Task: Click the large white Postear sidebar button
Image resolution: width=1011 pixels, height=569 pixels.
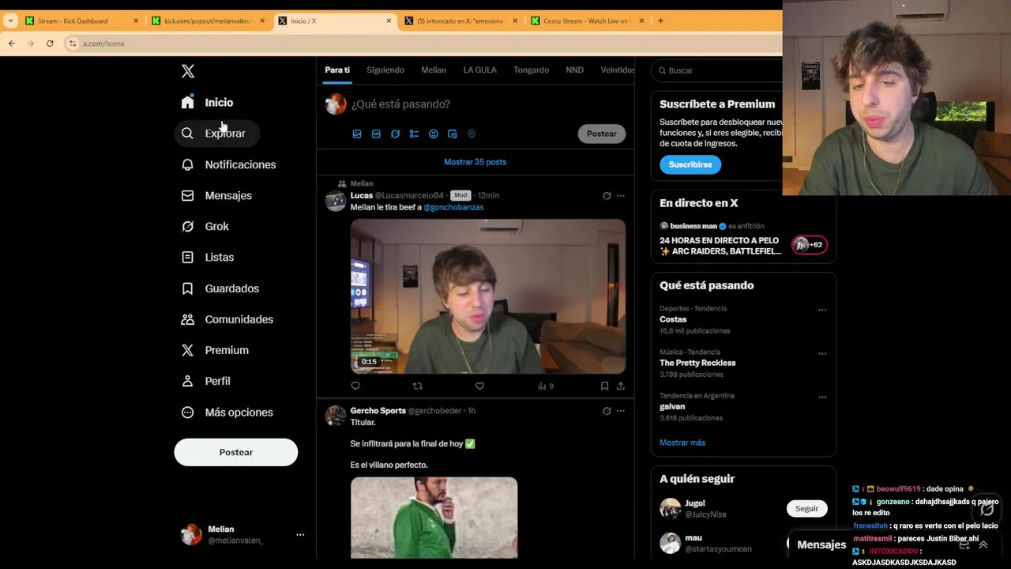Action: point(236,452)
